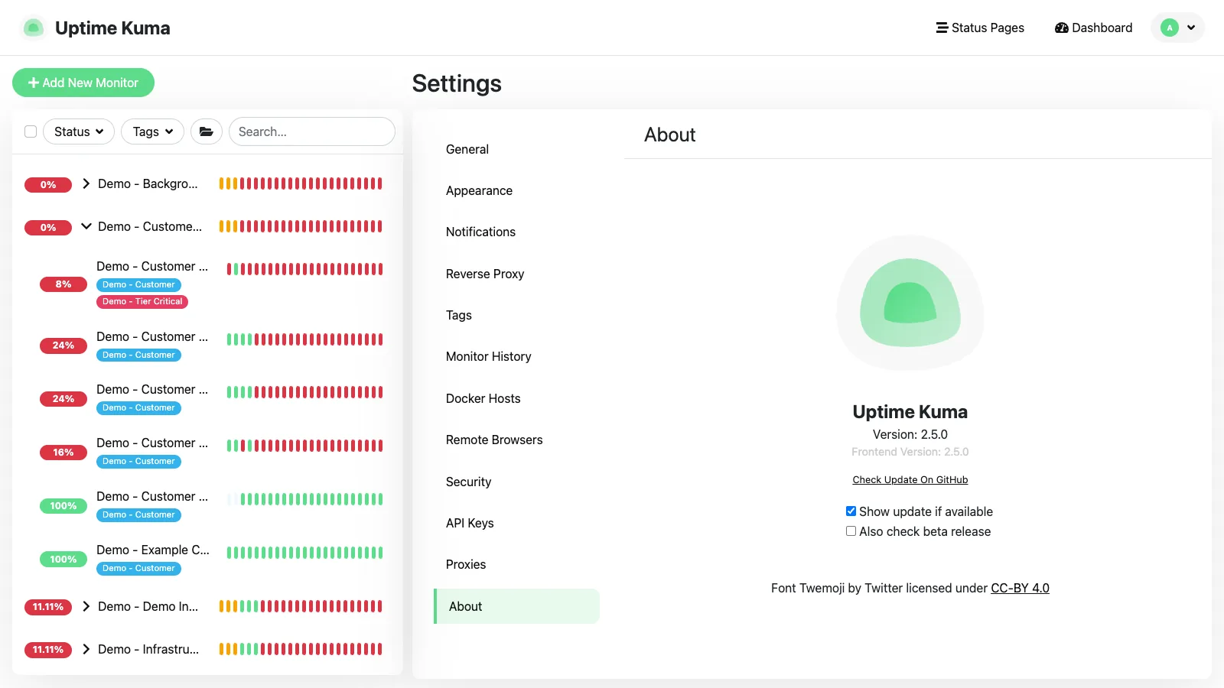Go to Dashboard
The width and height of the screenshot is (1224, 688).
tap(1093, 28)
